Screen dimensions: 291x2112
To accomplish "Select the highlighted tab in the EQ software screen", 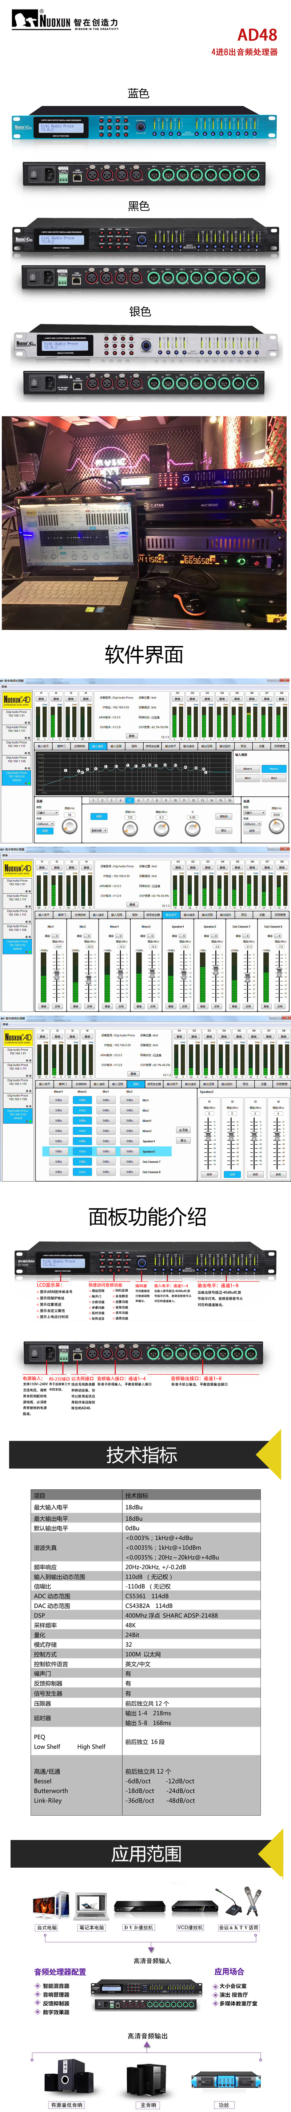I will (97, 746).
